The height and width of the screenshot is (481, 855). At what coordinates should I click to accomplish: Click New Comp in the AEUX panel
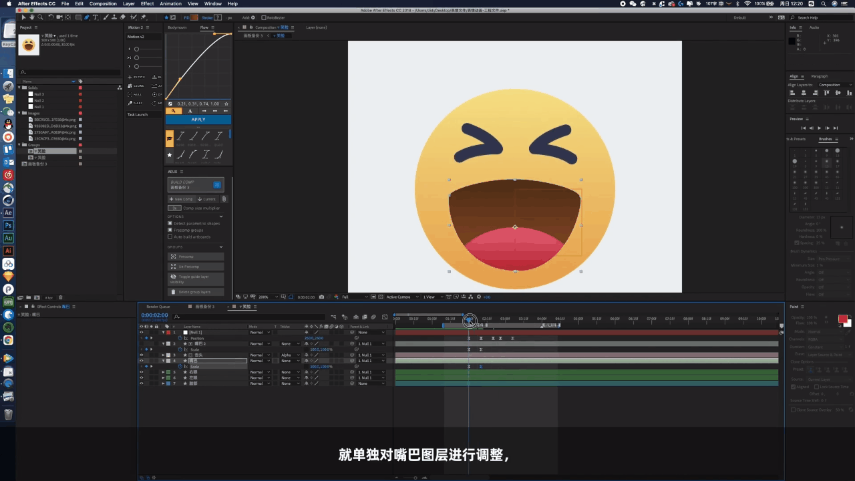click(182, 198)
